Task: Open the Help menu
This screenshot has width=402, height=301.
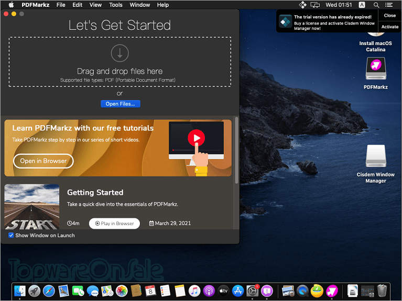Action: 163,5
